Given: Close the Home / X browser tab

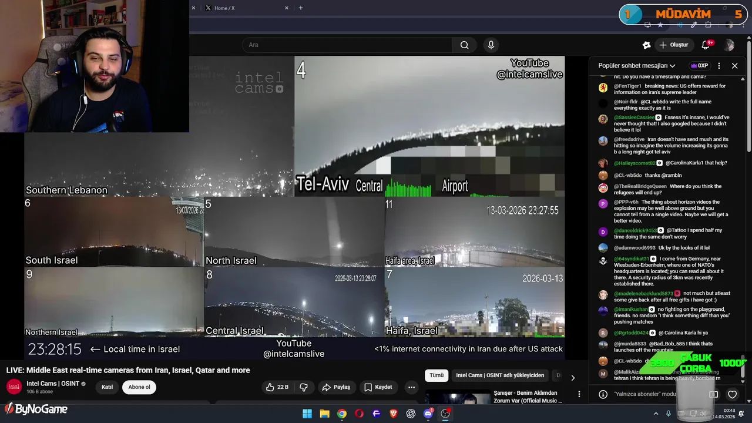Looking at the screenshot, I should [287, 8].
